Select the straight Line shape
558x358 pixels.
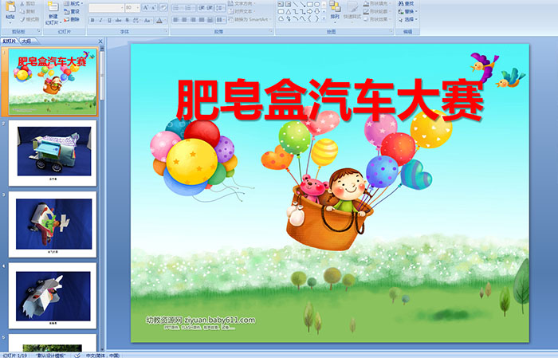(x=296, y=4)
